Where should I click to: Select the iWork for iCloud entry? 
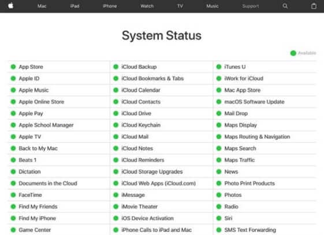pyautogui.click(x=244, y=79)
